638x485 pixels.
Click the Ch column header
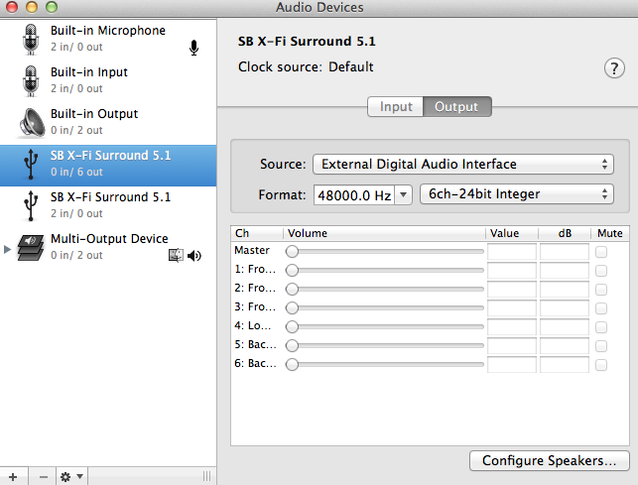[x=257, y=233]
